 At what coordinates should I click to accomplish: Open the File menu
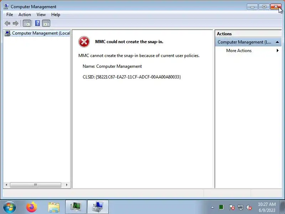(10, 15)
